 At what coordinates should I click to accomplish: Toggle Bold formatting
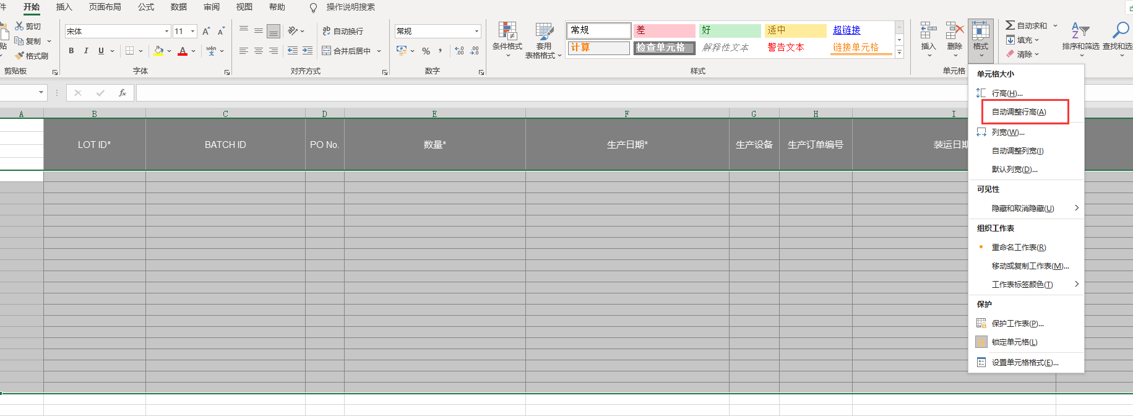click(71, 51)
